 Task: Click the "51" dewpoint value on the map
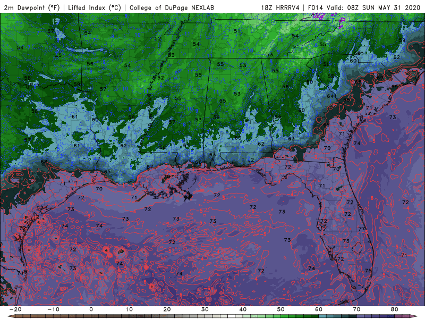236,31
